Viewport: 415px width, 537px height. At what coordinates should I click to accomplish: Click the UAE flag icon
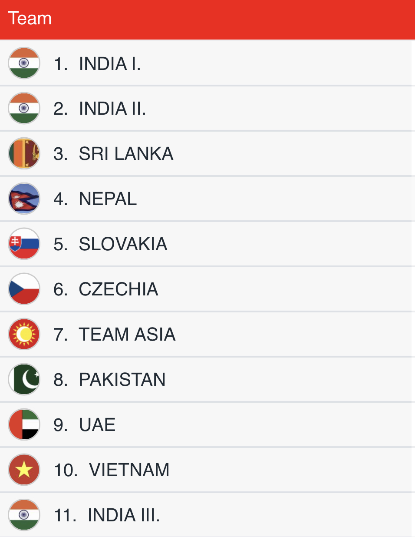24,424
